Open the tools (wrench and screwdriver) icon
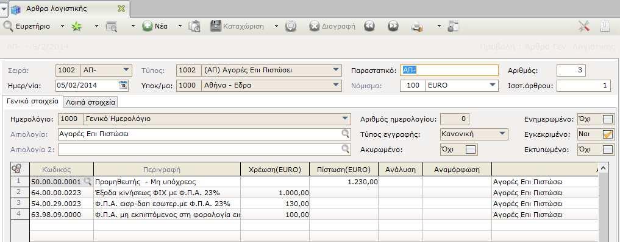The height and width of the screenshot is (242, 620). pyautogui.click(x=584, y=26)
